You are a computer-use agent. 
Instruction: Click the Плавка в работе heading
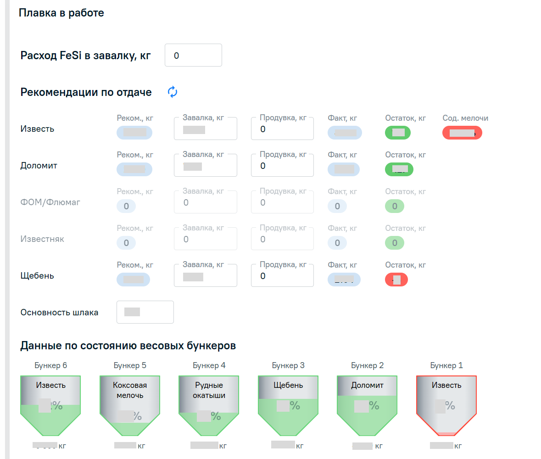pyautogui.click(x=61, y=13)
